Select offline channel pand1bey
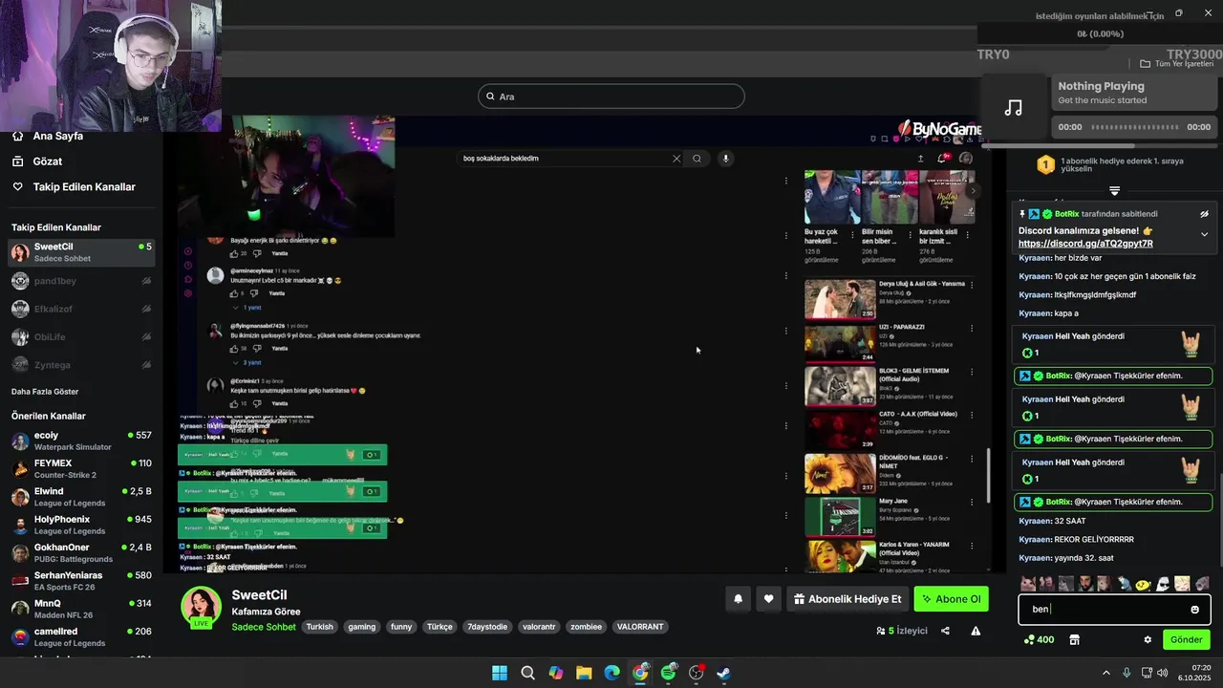This screenshot has width=1223, height=688. [81, 281]
